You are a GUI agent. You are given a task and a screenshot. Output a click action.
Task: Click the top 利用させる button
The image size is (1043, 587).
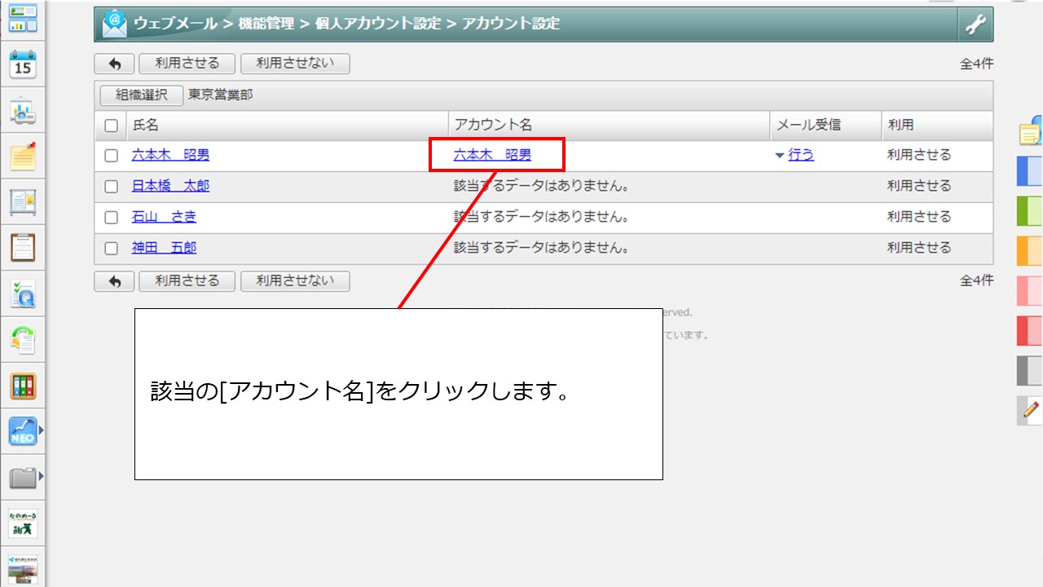coord(187,64)
